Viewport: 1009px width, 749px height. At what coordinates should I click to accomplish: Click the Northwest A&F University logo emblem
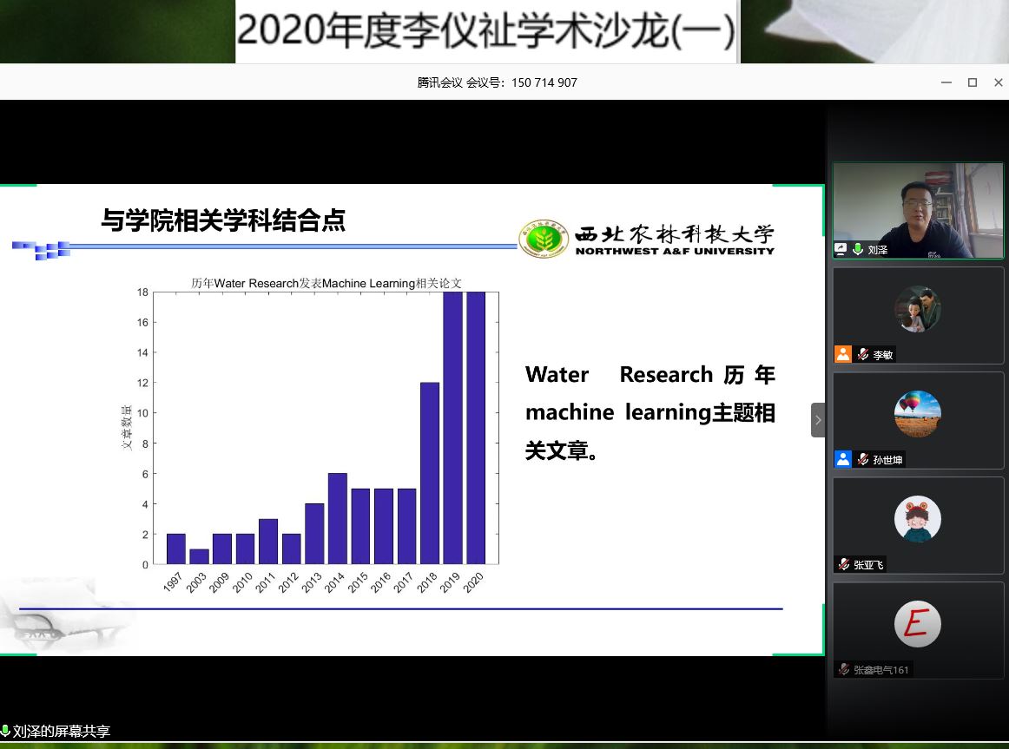pos(545,239)
